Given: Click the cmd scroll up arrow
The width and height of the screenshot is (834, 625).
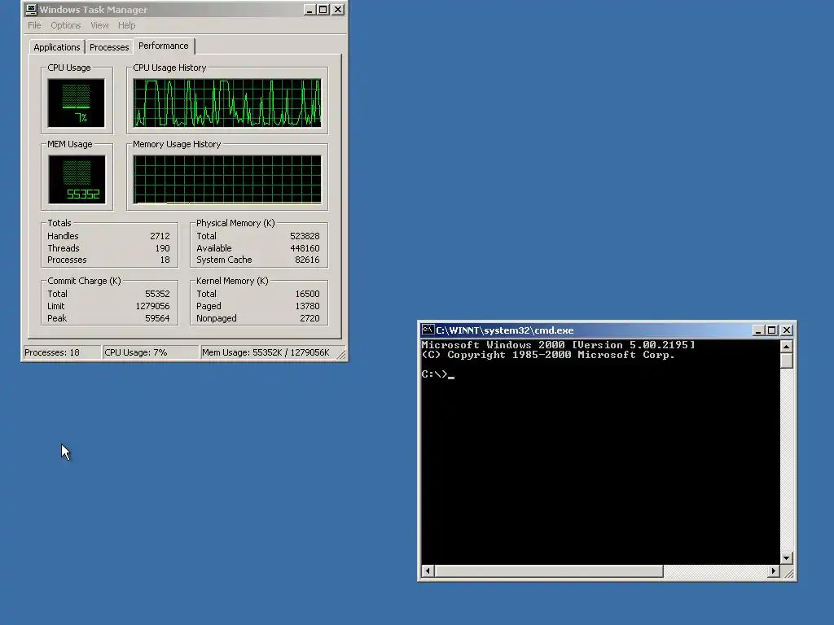Looking at the screenshot, I should tap(786, 347).
